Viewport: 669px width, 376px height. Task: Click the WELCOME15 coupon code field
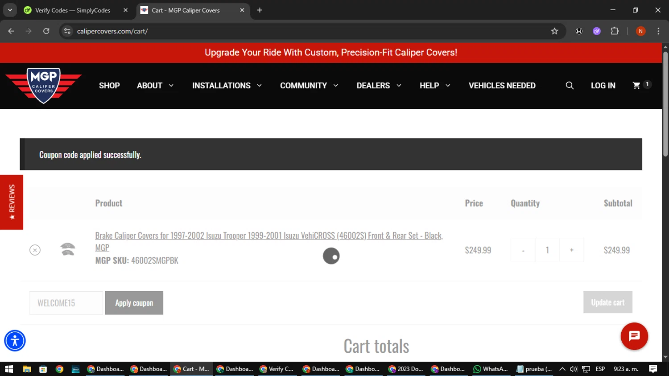[x=66, y=303]
